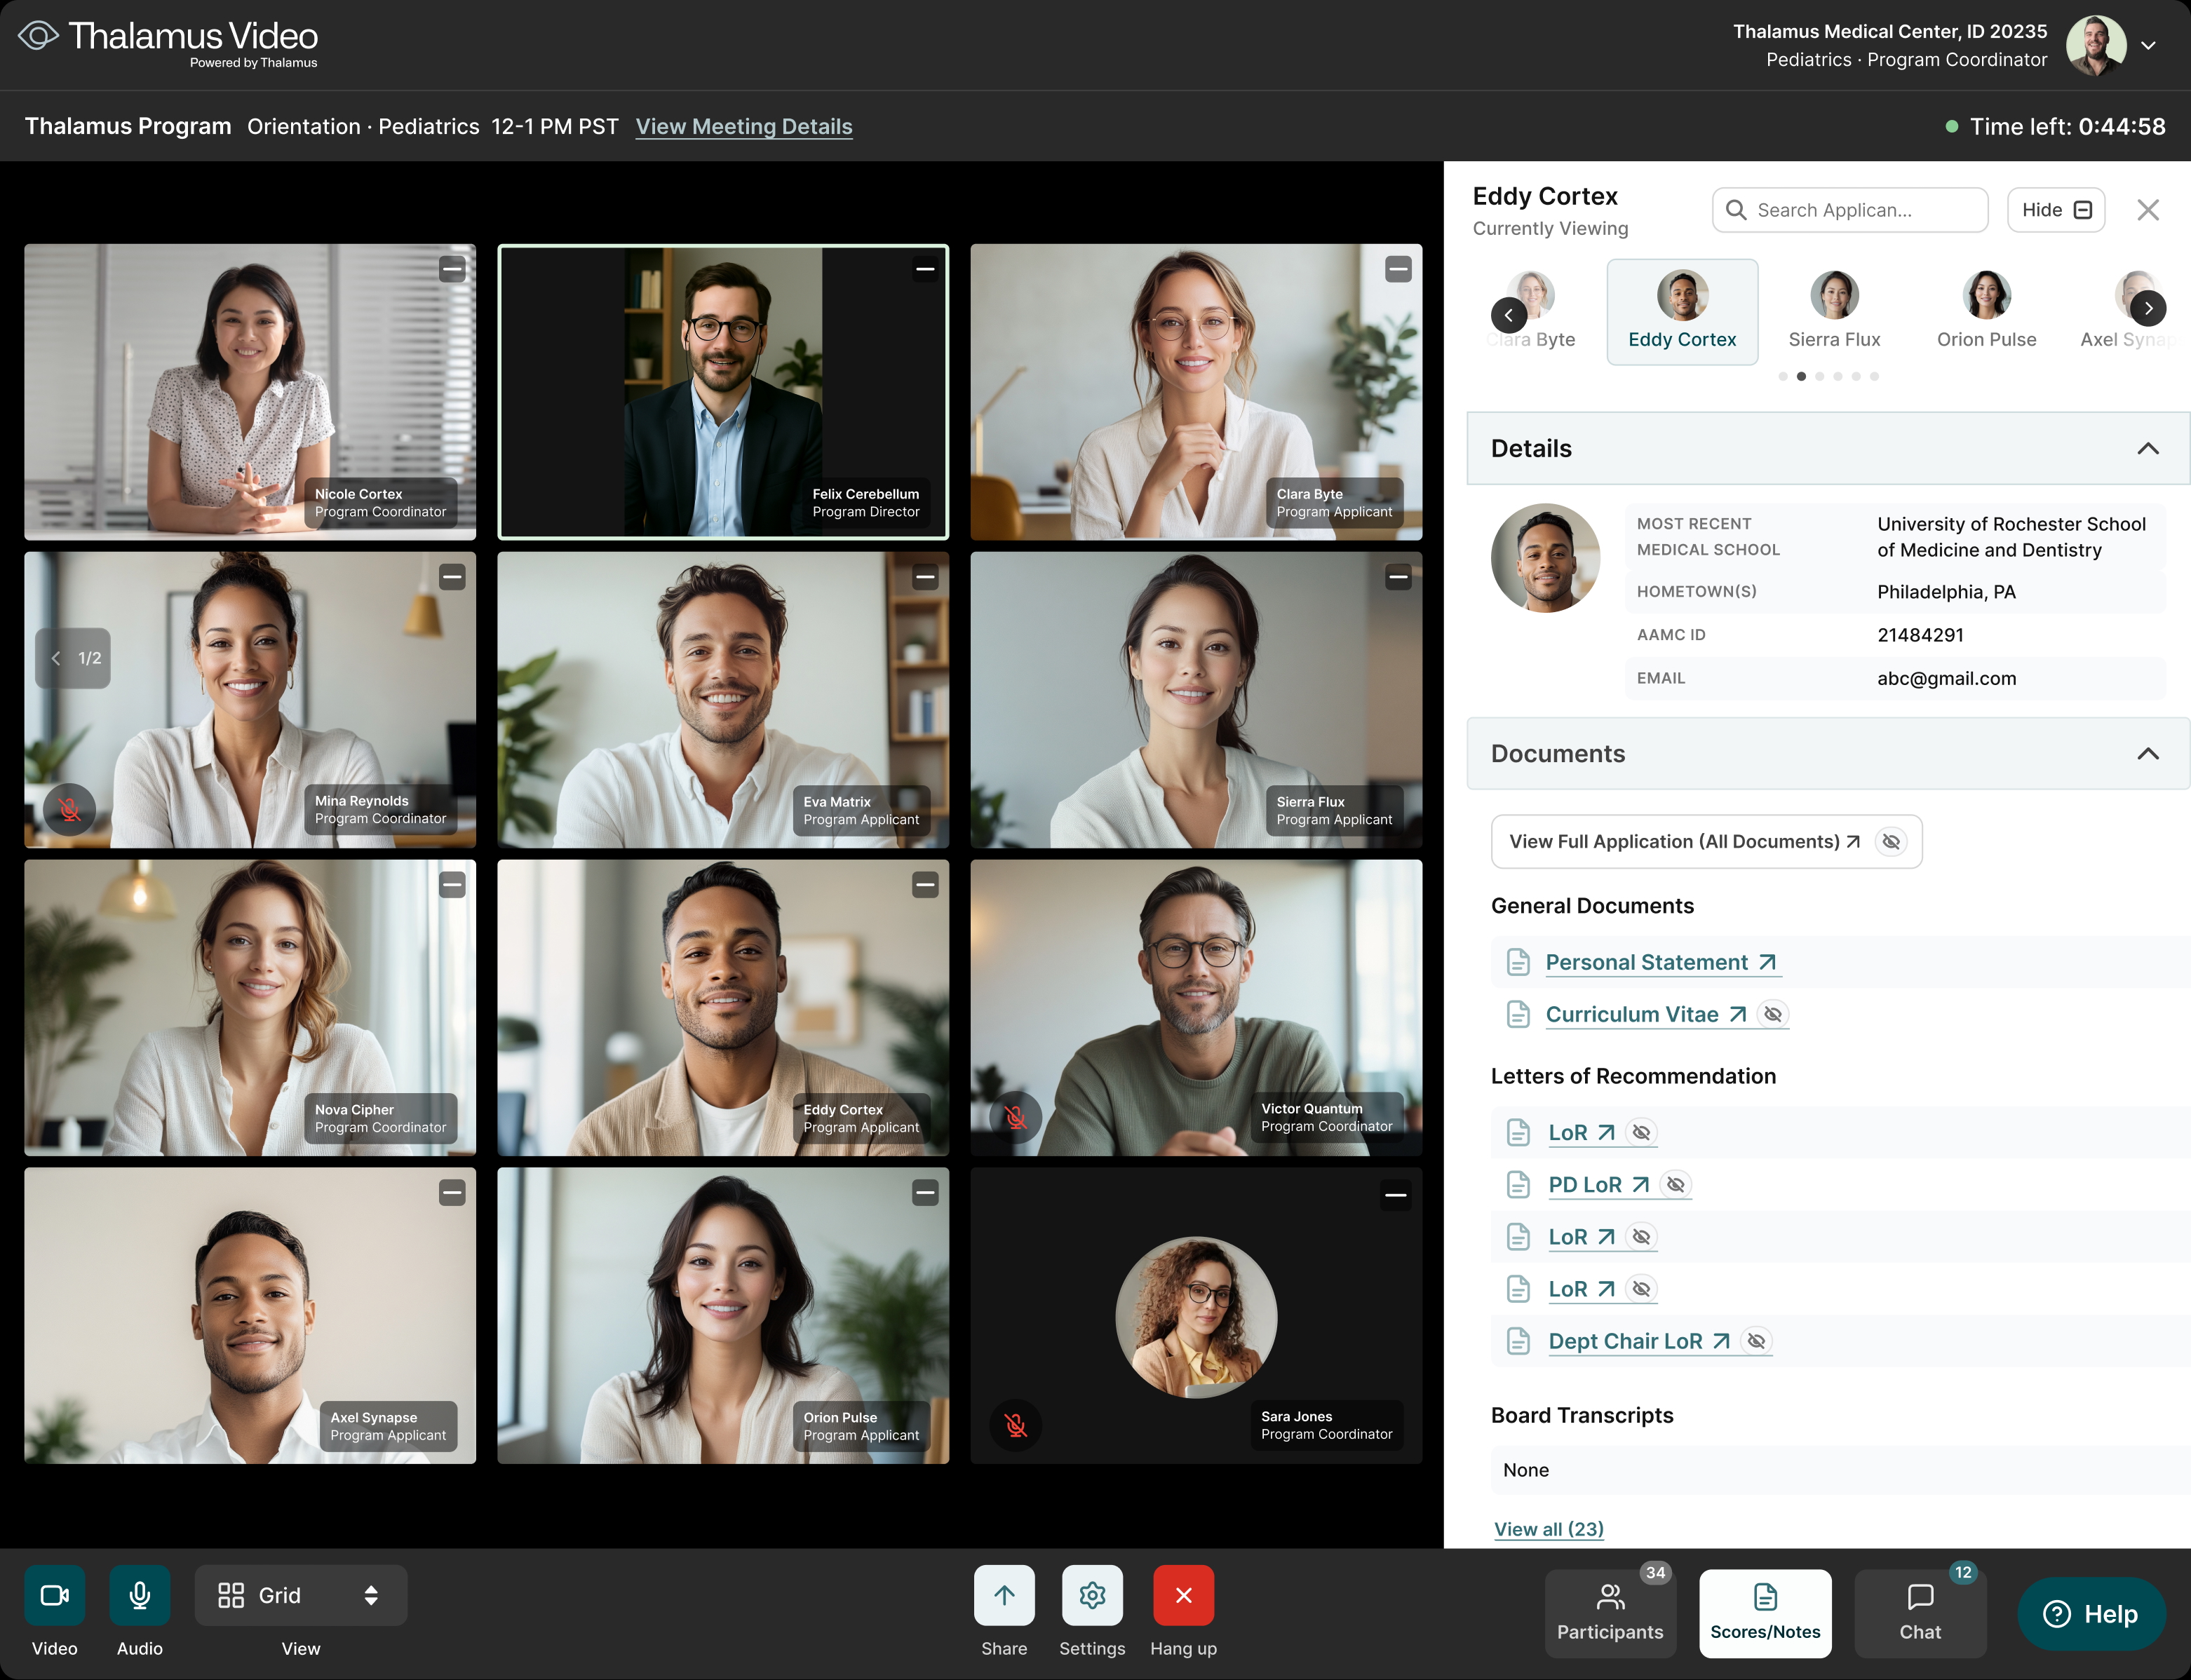Minimize Felix Cerebellum's video tile
Screen dimensions: 2191x1680
925,269
